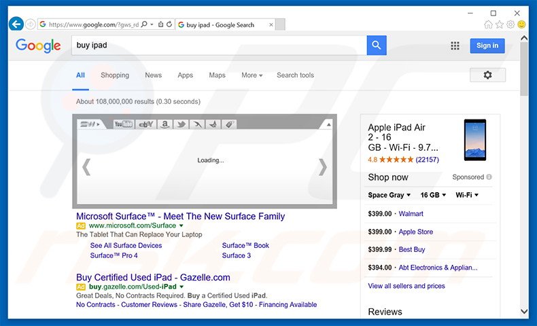Select the All results tab
537x326 pixels.
(80, 75)
